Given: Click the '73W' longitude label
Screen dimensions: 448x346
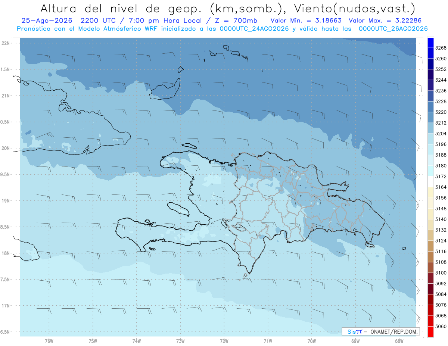Looking at the screenshot, I should tap(180, 341).
